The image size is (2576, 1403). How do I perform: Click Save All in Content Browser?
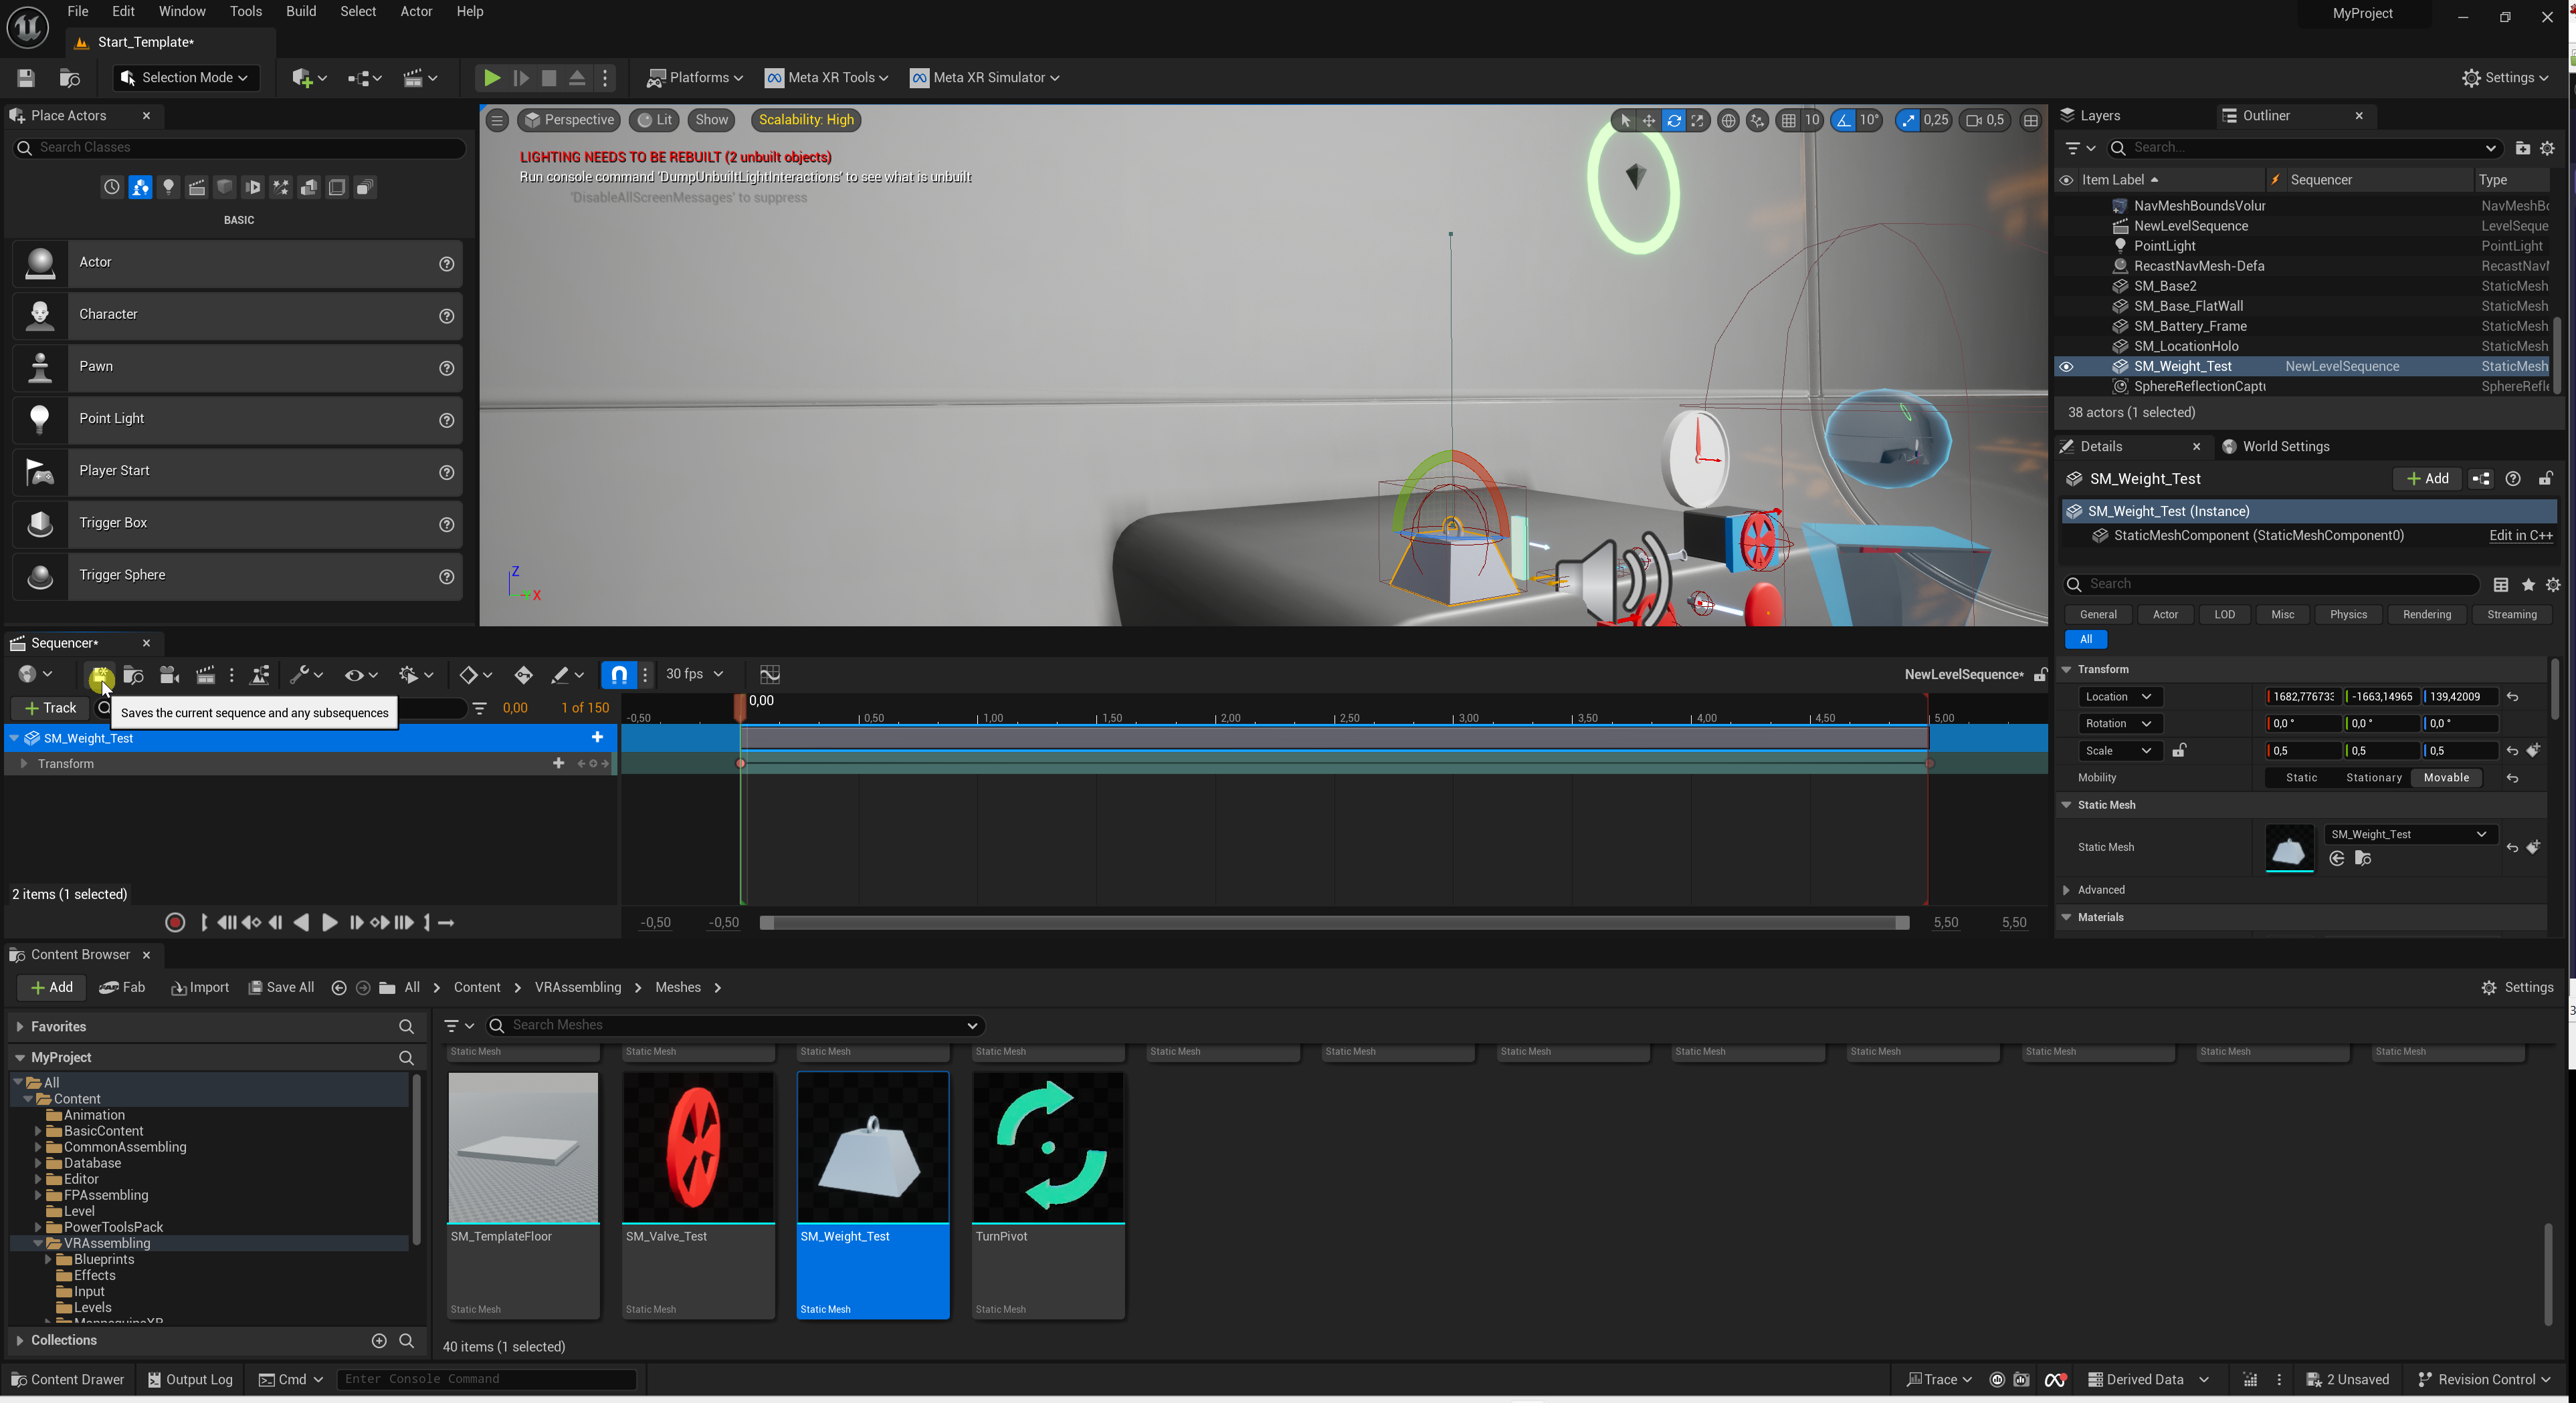[x=281, y=987]
